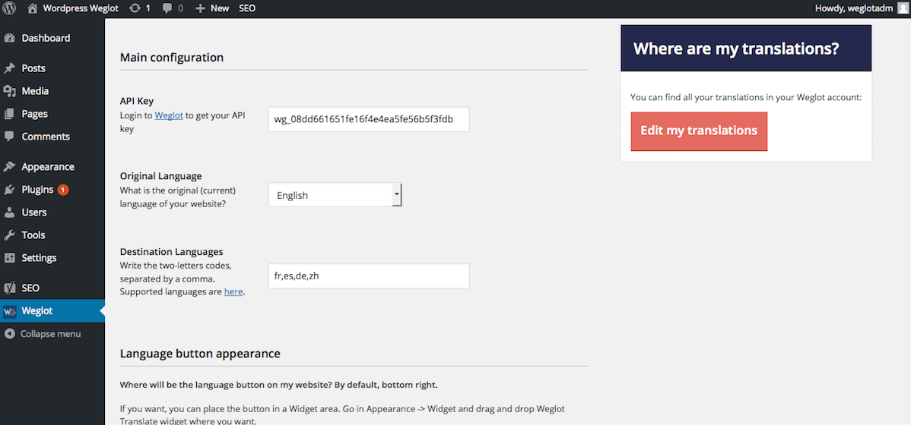
Task: Click the Main configuration heading
Action: click(x=171, y=58)
